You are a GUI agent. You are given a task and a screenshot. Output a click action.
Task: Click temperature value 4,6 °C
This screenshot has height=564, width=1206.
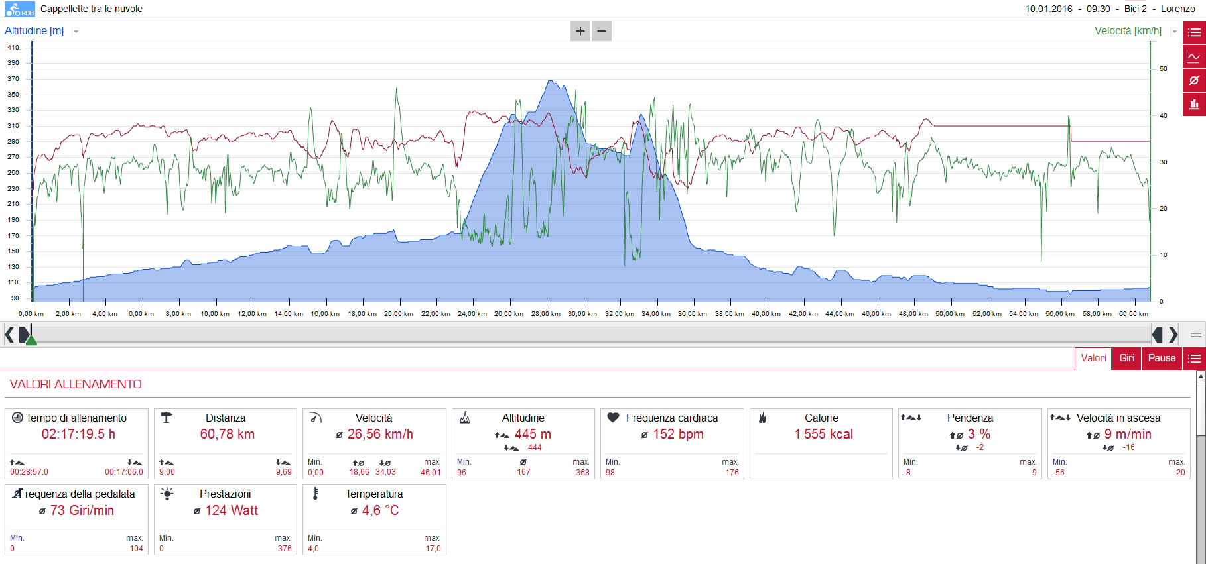(381, 510)
